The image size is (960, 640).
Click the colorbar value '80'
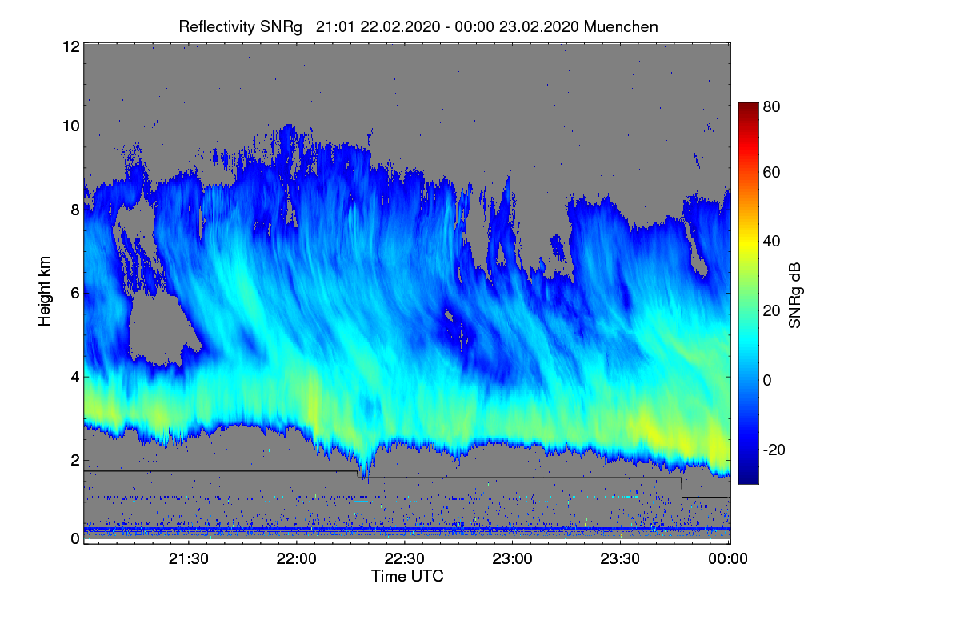point(772,106)
